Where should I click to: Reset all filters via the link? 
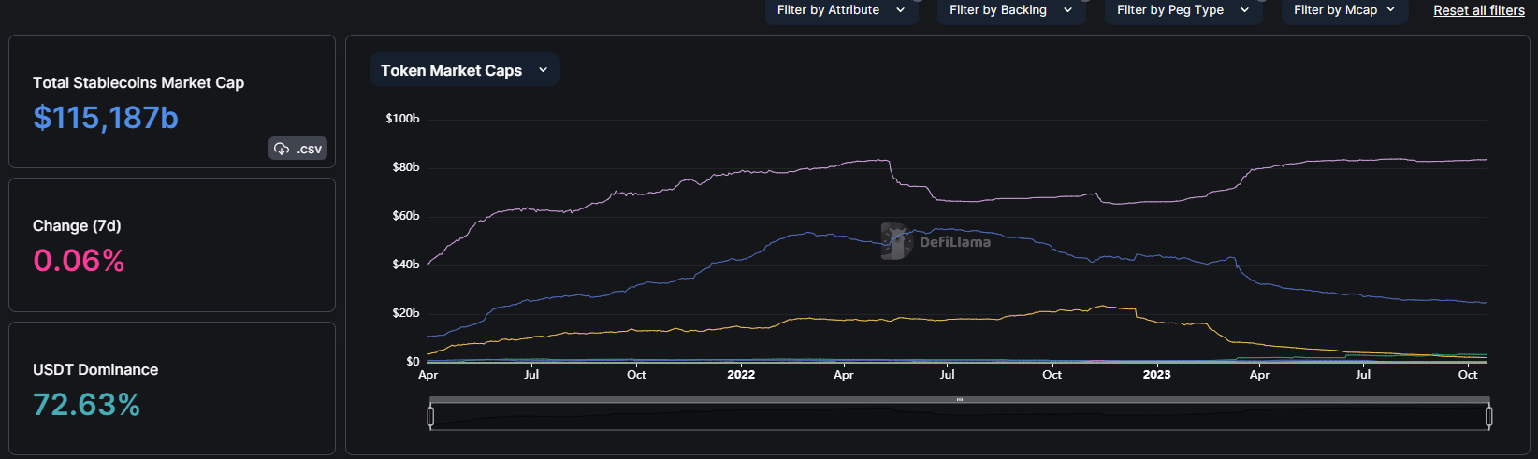(1478, 10)
